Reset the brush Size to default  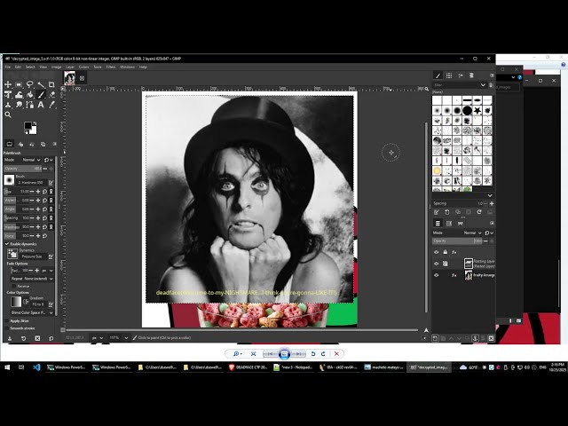coord(45,192)
